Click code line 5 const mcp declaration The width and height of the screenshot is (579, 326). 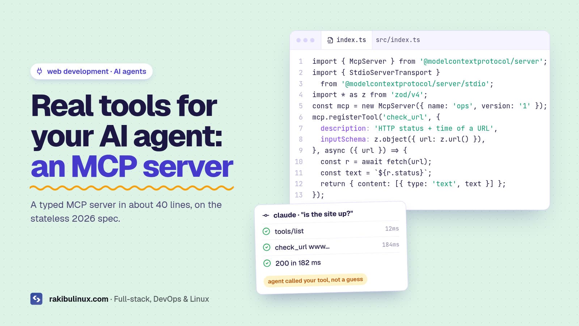pyautogui.click(x=430, y=106)
